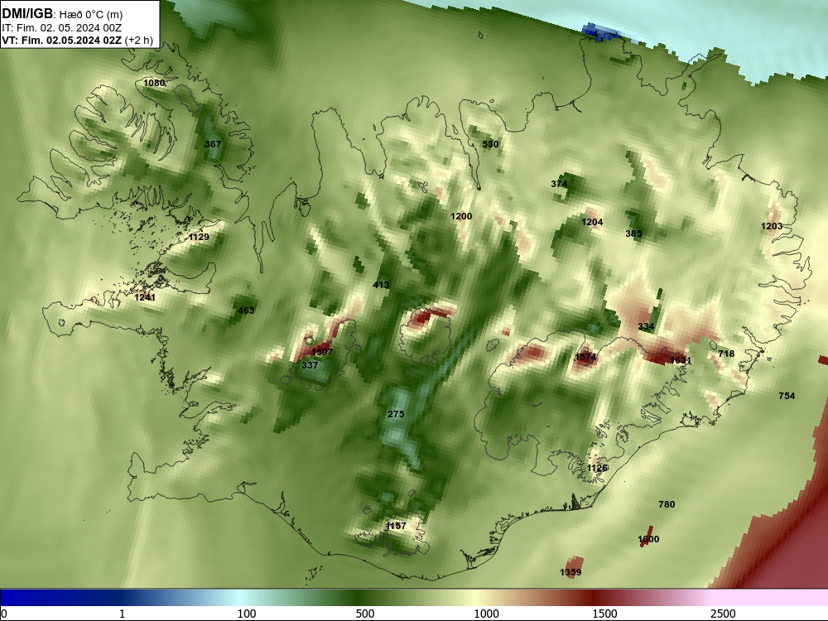
Task: Click the 1600 value over the sea
Action: [x=648, y=540]
